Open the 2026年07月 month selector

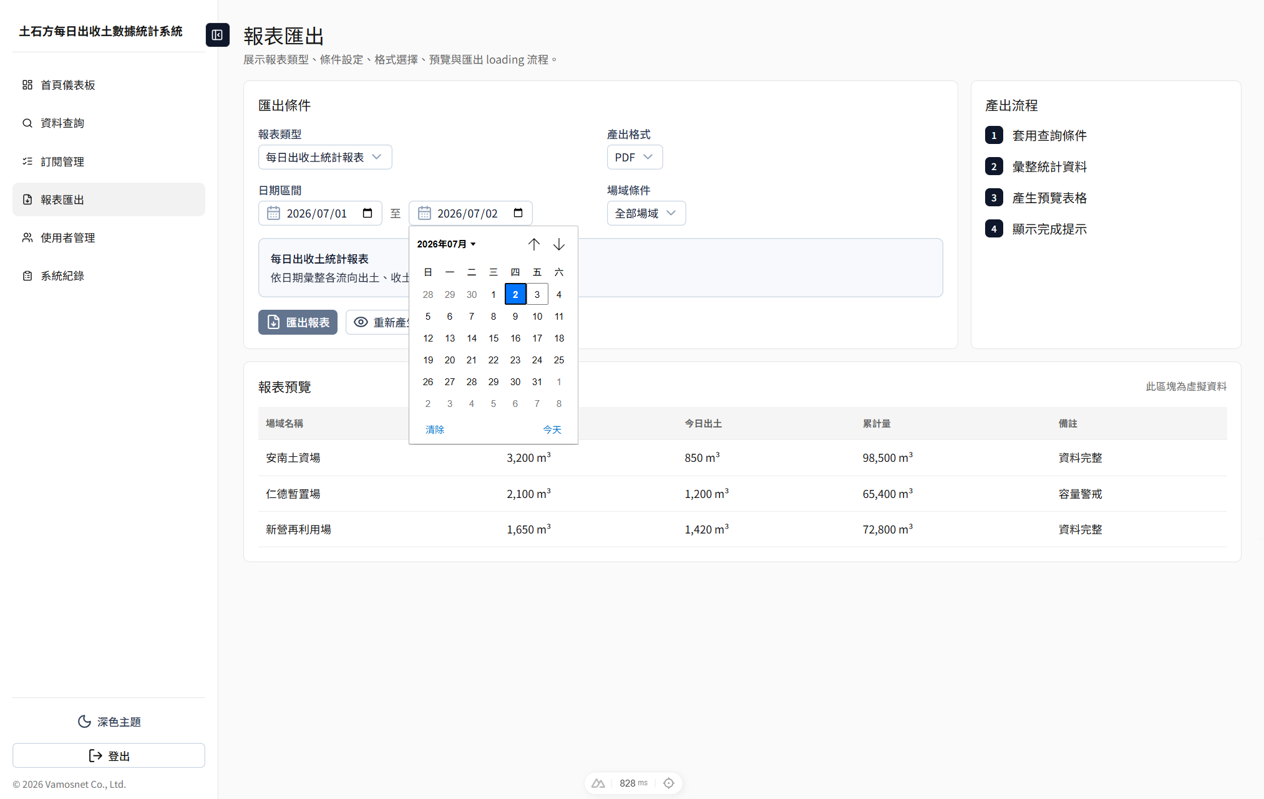447,244
